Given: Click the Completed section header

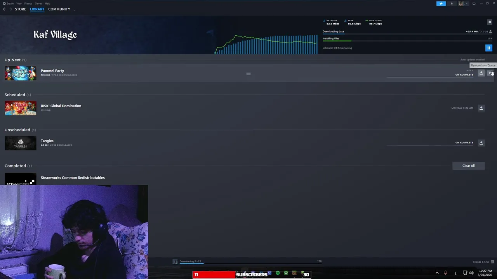Looking at the screenshot, I should (x=18, y=166).
